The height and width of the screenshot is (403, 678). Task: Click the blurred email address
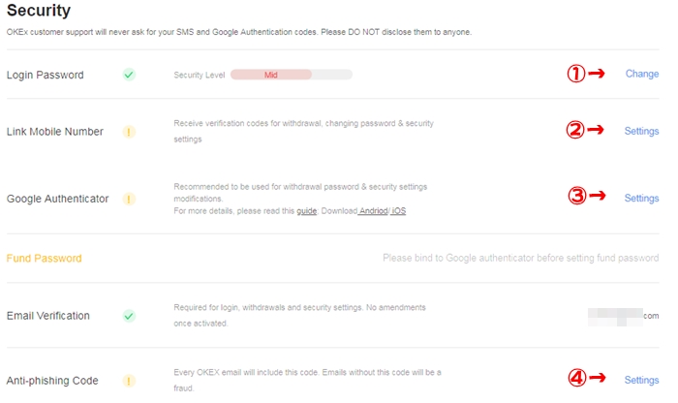(x=623, y=316)
